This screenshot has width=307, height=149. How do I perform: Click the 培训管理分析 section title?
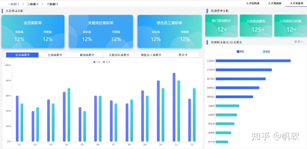pos(220,11)
